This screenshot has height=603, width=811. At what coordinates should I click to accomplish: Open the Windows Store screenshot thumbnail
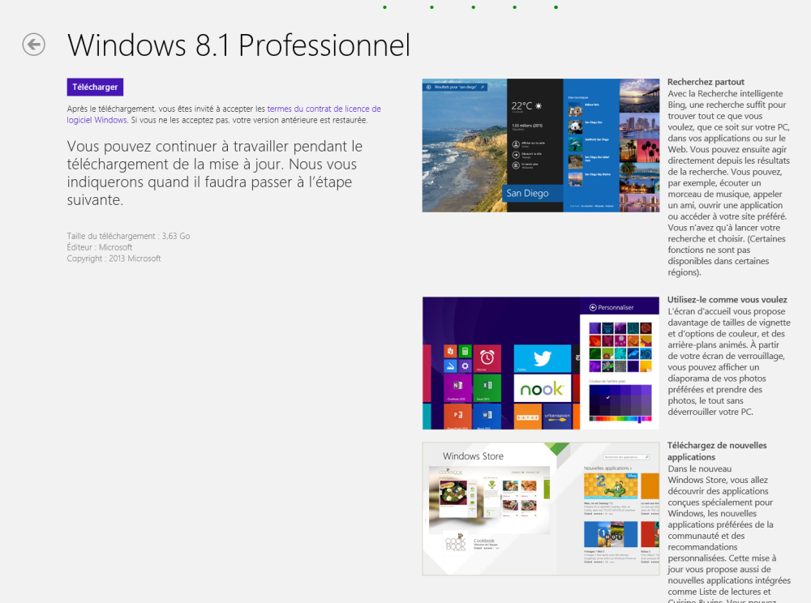coord(540,508)
